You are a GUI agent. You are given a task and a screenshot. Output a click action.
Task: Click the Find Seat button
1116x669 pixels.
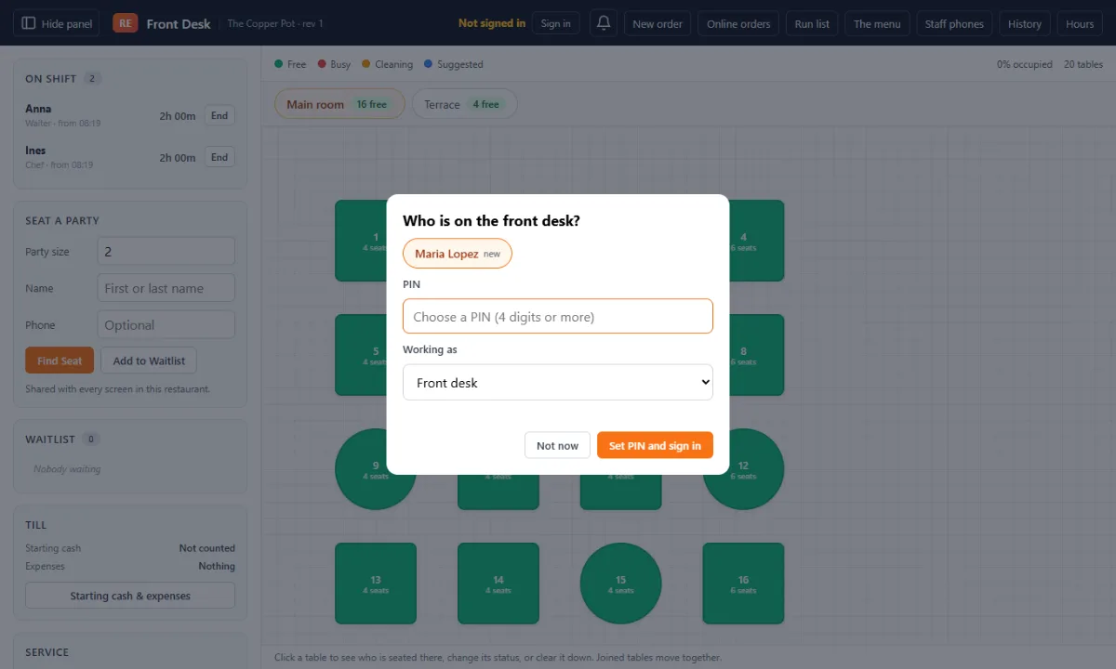tap(60, 361)
